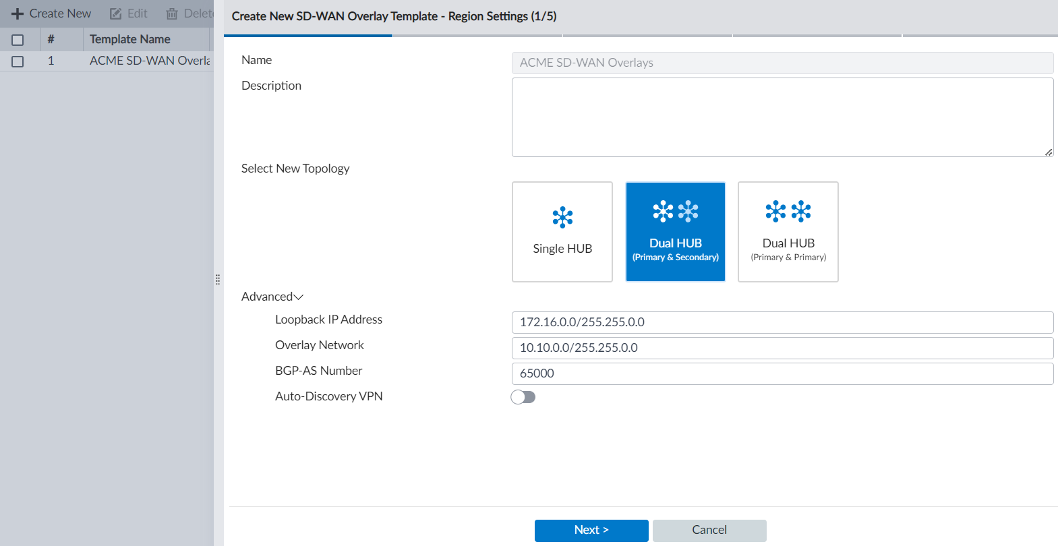Cancel the overlay template wizard
Image resolution: width=1058 pixels, height=546 pixels.
coord(709,530)
